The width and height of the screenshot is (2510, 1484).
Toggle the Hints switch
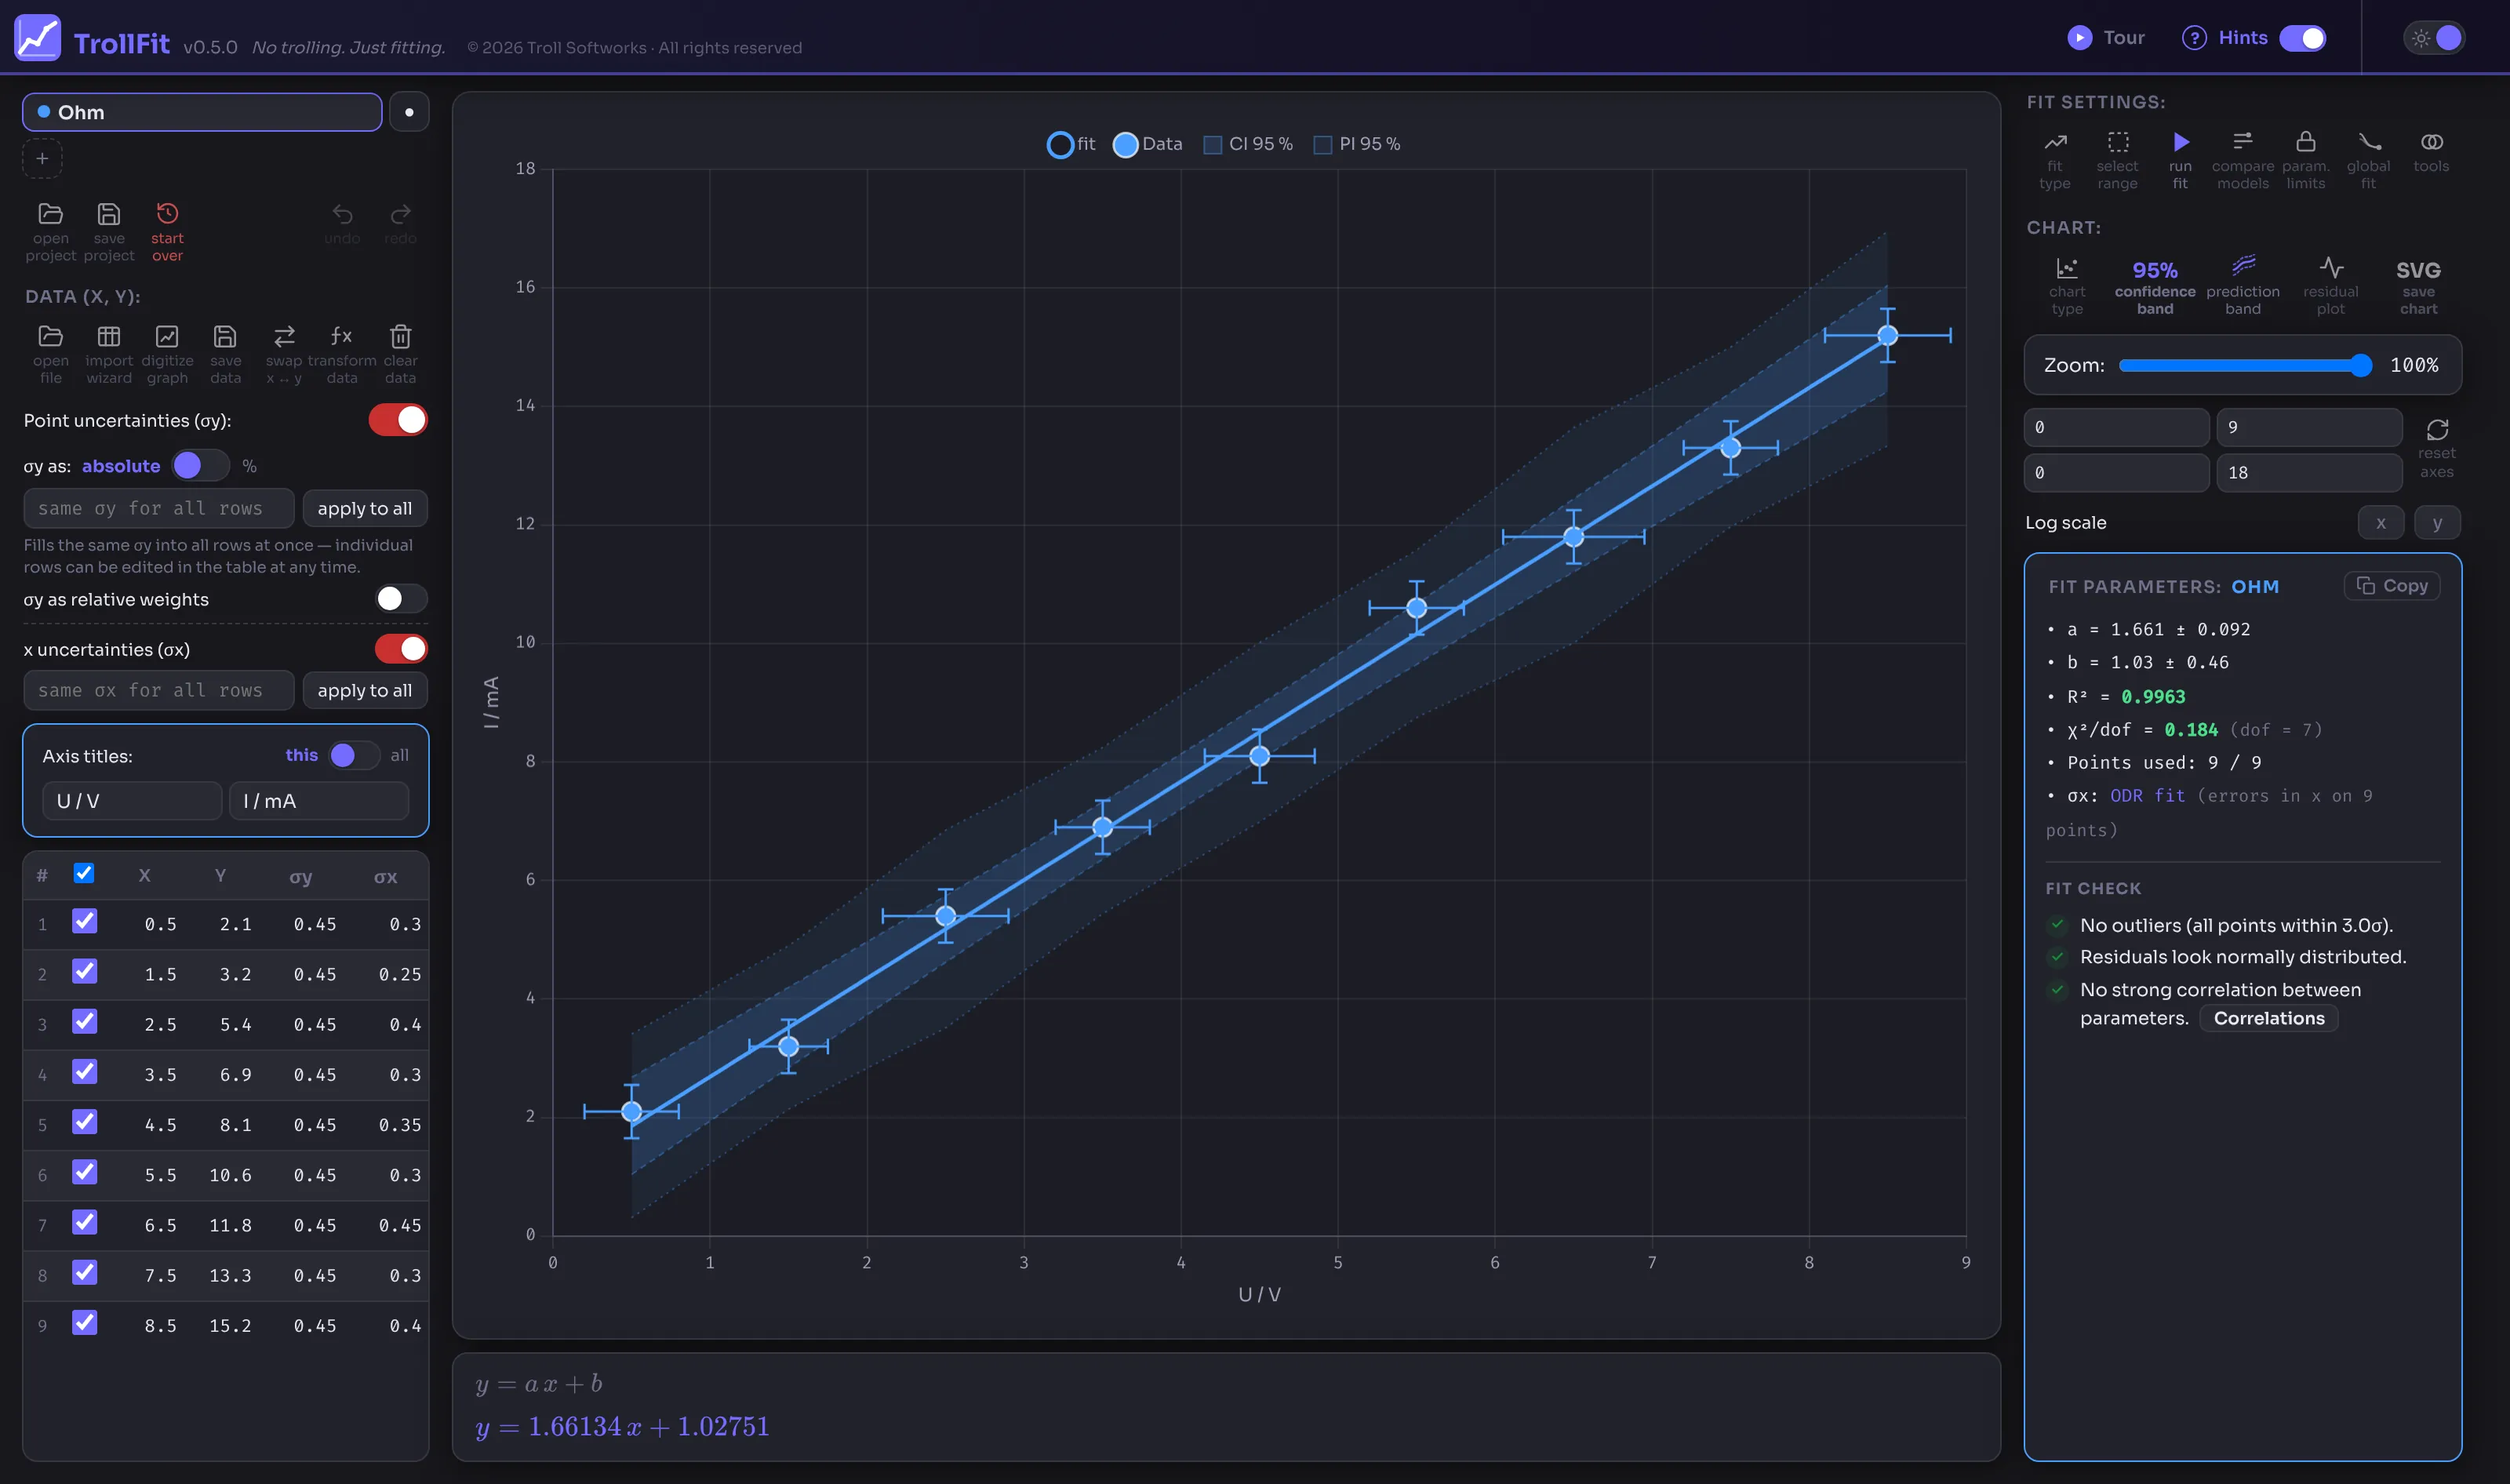click(x=2303, y=38)
